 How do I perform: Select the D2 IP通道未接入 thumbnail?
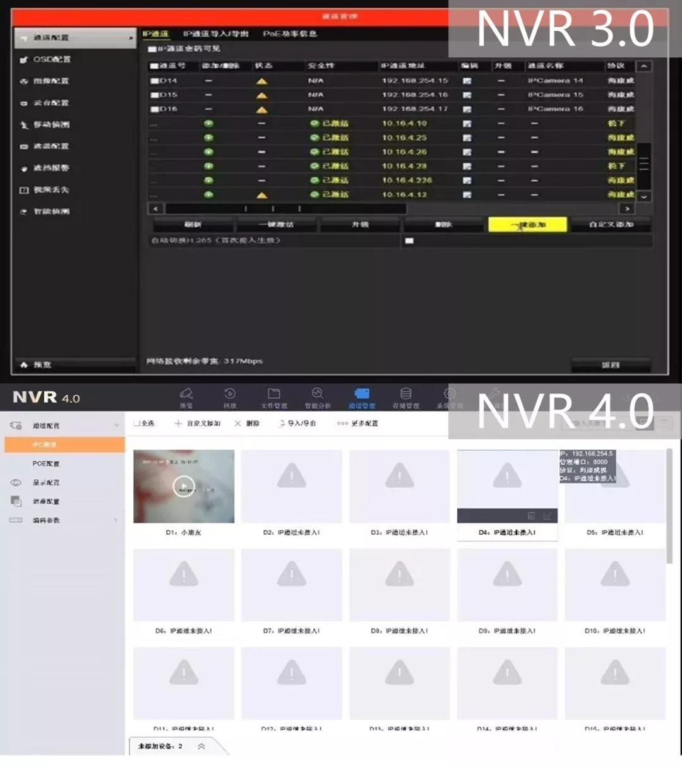coord(292,486)
